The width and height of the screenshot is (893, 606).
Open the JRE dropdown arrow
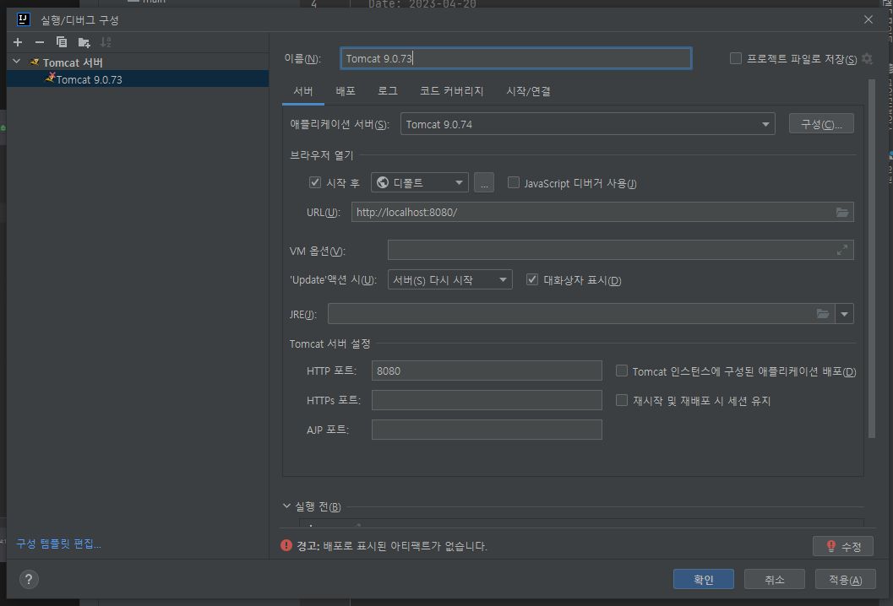[x=844, y=313]
